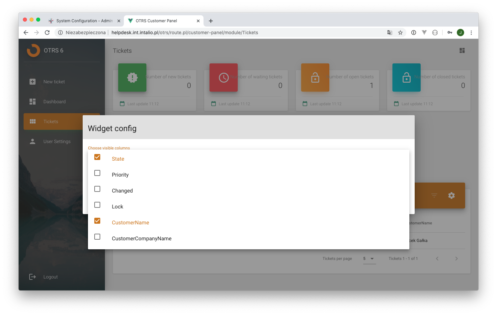Uncheck the State column checkbox
This screenshot has width=497, height=315.
click(97, 157)
